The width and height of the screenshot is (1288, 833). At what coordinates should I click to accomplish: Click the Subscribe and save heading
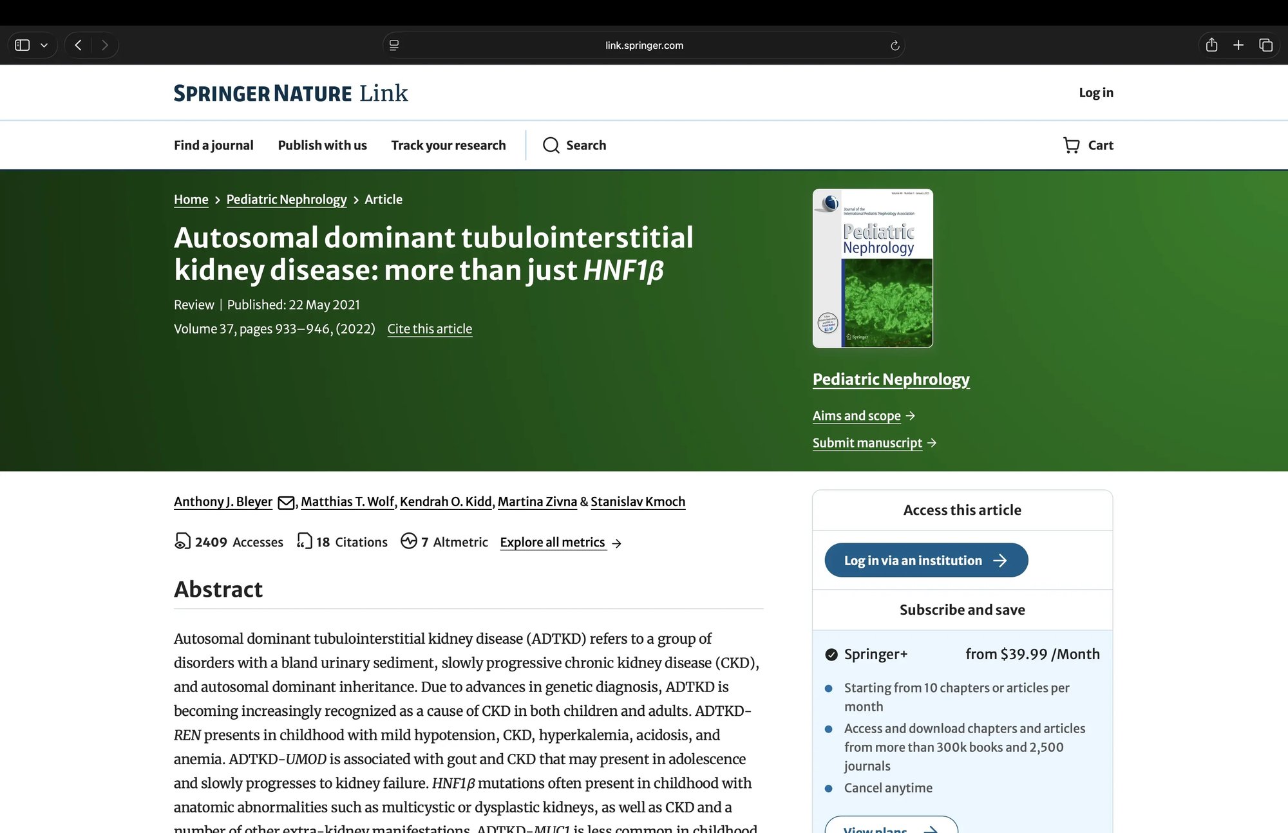(x=962, y=610)
